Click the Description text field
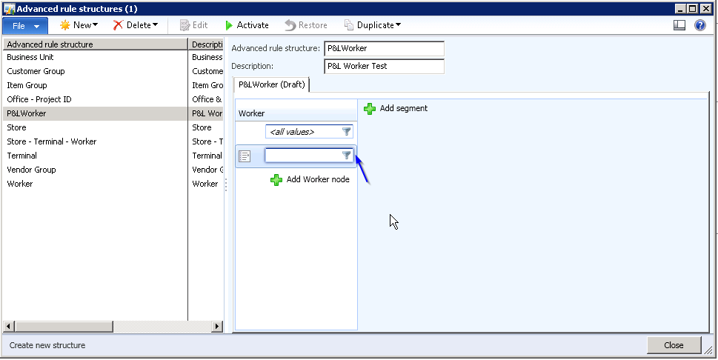718x360 pixels. (384, 67)
